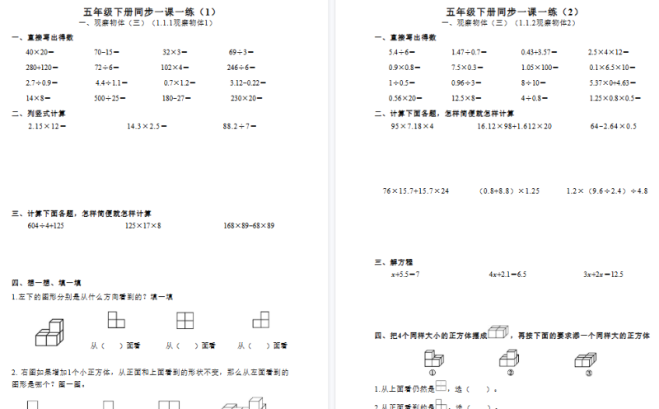The width and height of the screenshot is (659, 409).
Task: Click on 76×15.7+15.7×24
Action: (416, 191)
